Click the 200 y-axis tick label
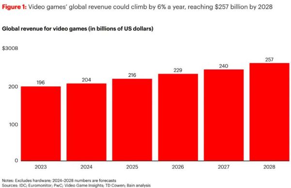 tap(14, 86)
